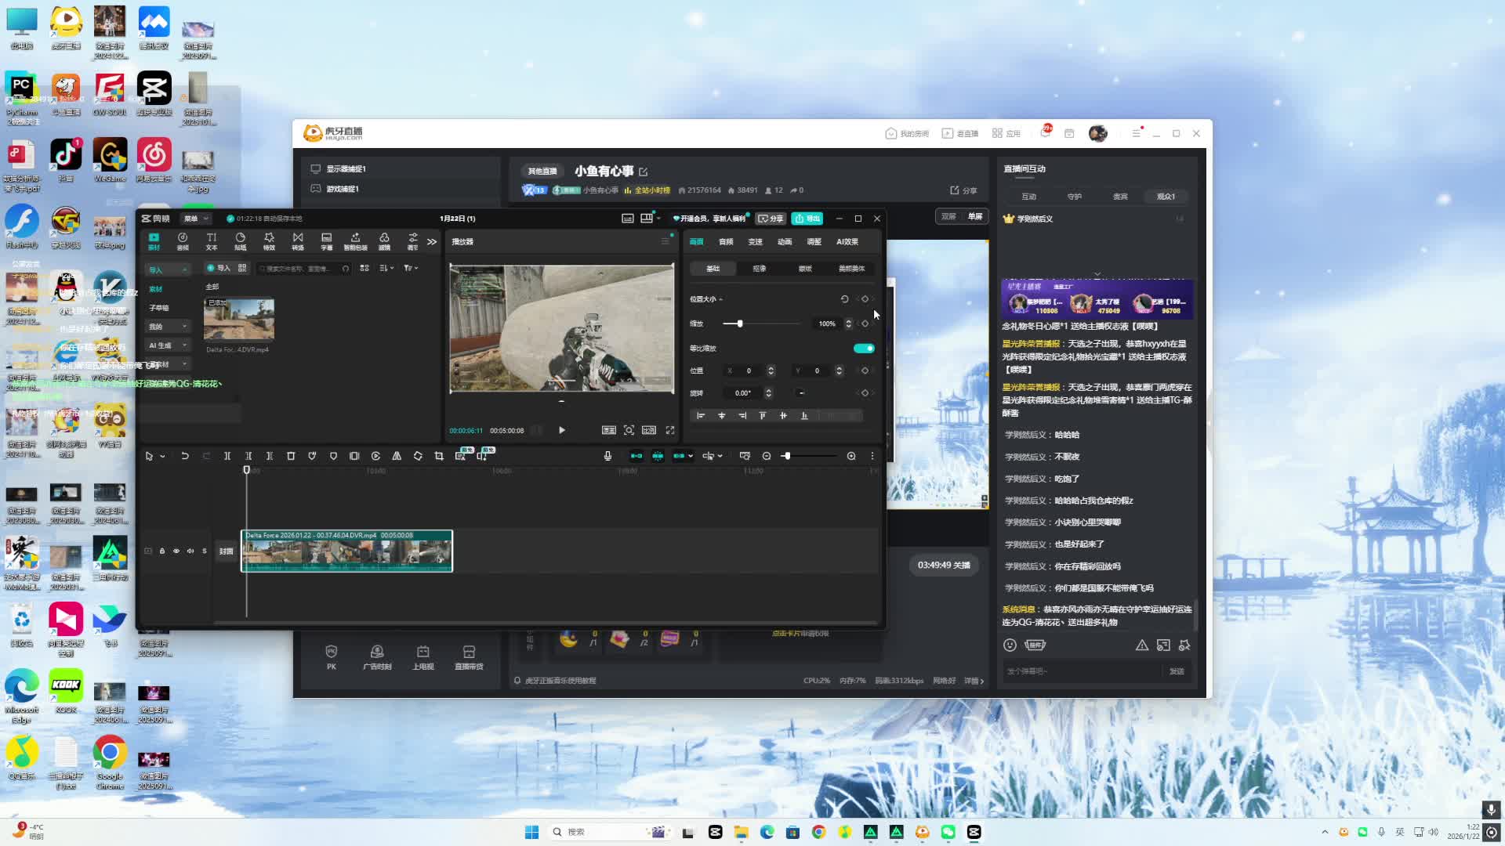Click the 分享 share button in editor
The image size is (1505, 846).
coord(771,219)
